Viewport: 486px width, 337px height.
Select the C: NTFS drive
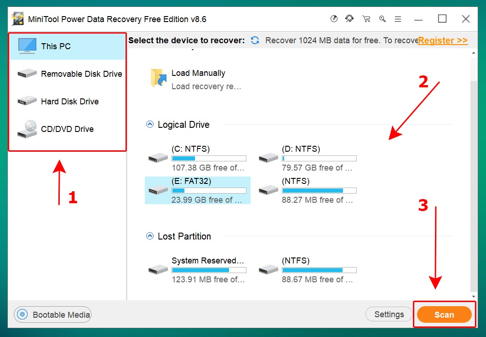click(197, 158)
